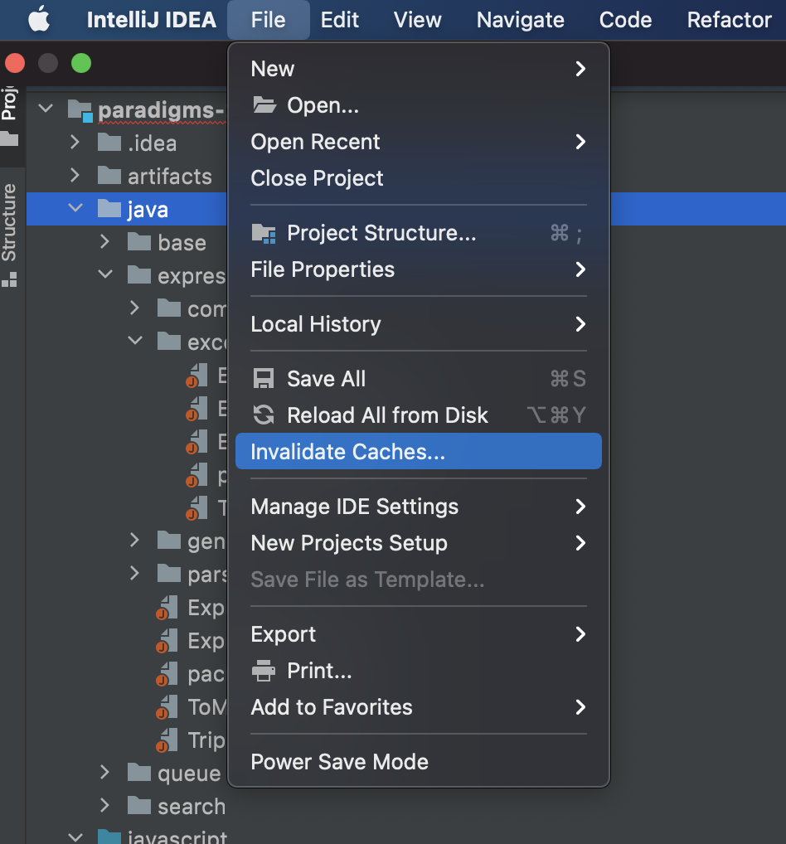Click Open… with folder icon
The height and width of the screenshot is (844, 786).
(x=419, y=105)
